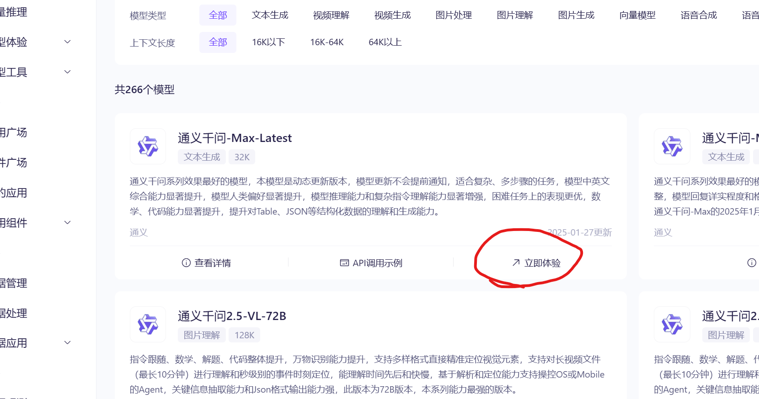
Task: Click the 通义千问-Max-Latest model logo icon
Action: click(148, 146)
